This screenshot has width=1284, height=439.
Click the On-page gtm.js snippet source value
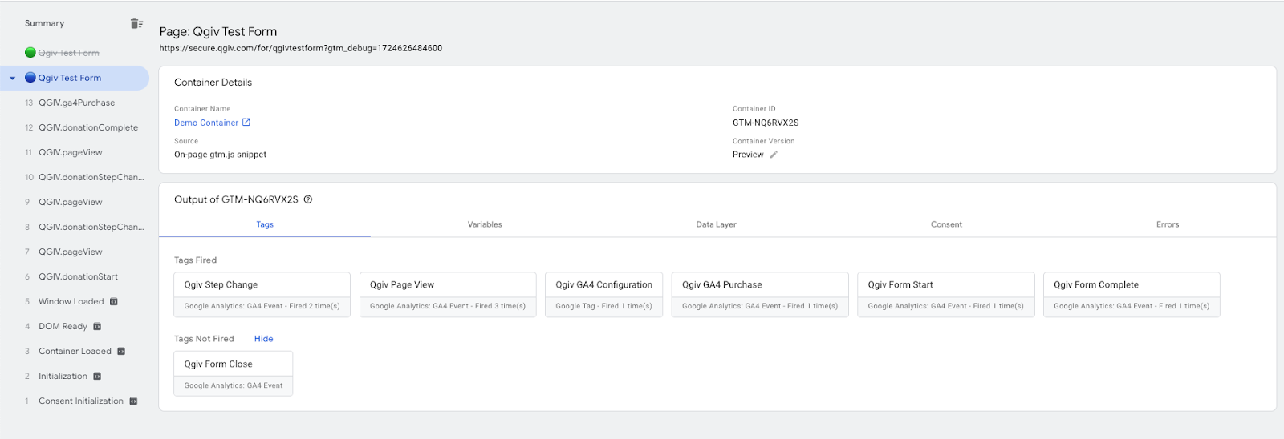tap(220, 155)
